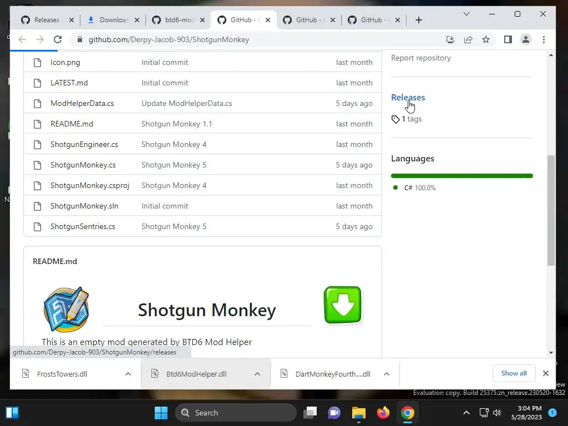Open LATEST.md file
This screenshot has width=568, height=426.
(x=69, y=83)
